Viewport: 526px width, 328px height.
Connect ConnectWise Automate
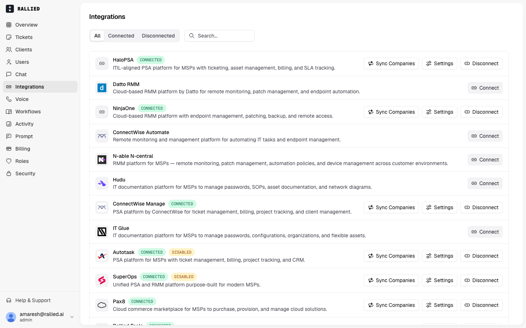tap(485, 136)
